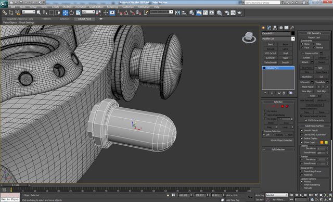Screen dimensions: 333x202
Task: Open Render Setup from toolbar
Action: 227,12
